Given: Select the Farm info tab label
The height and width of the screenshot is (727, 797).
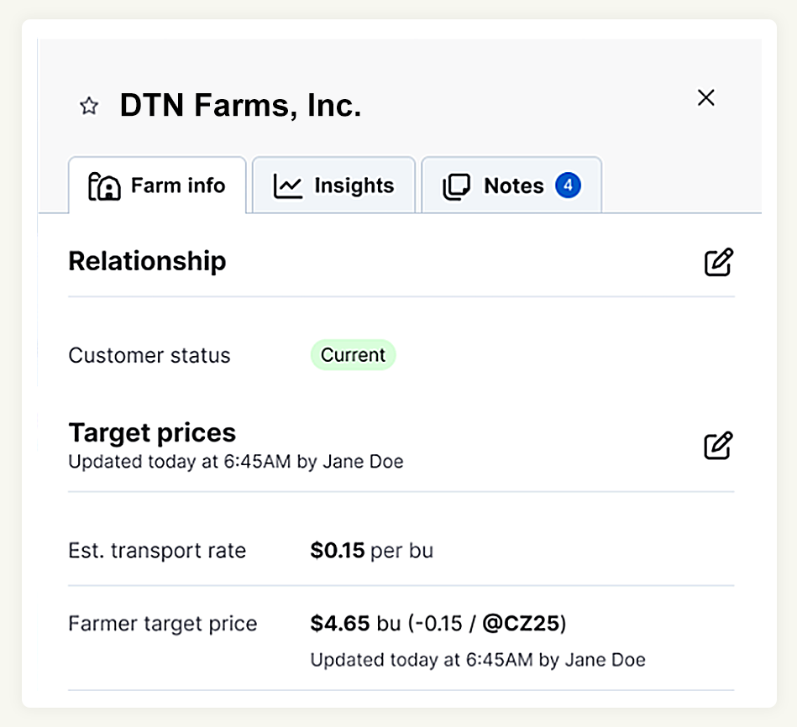Looking at the screenshot, I should click(x=178, y=186).
